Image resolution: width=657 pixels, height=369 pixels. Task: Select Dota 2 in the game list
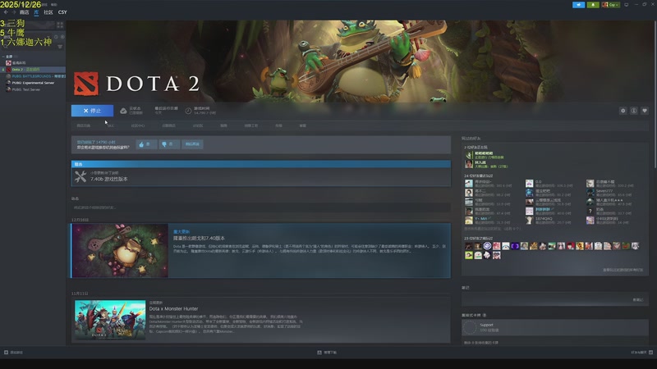pyautogui.click(x=33, y=70)
